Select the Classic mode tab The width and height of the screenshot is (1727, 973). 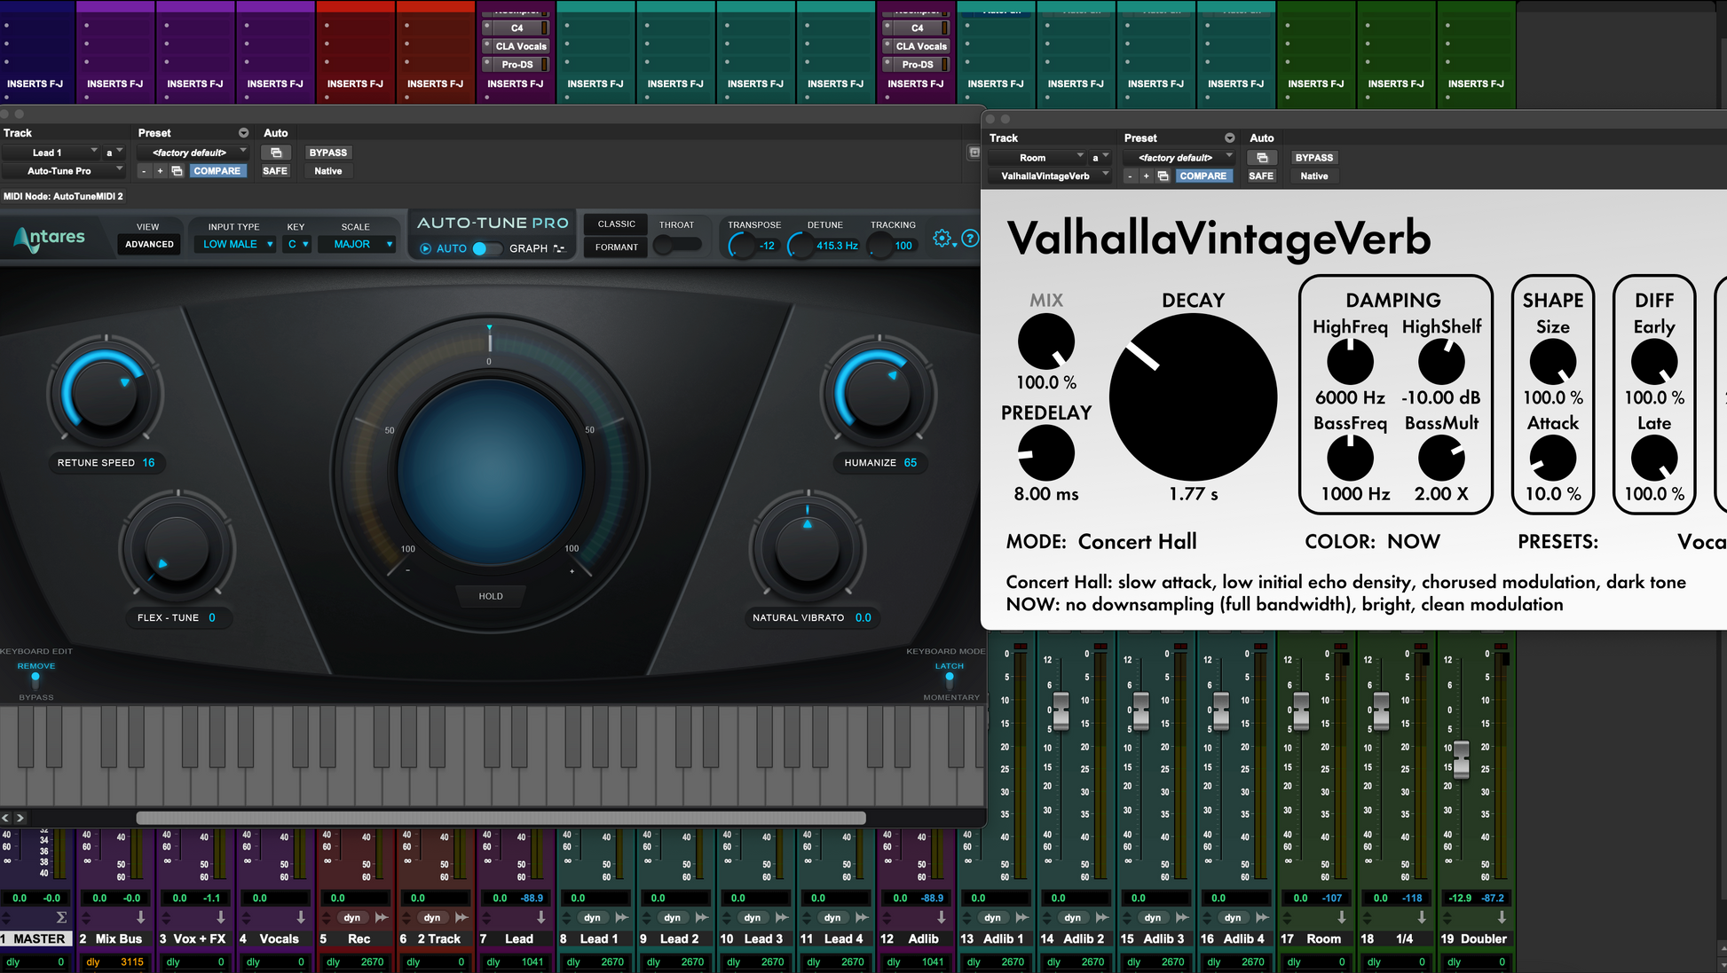coord(616,224)
